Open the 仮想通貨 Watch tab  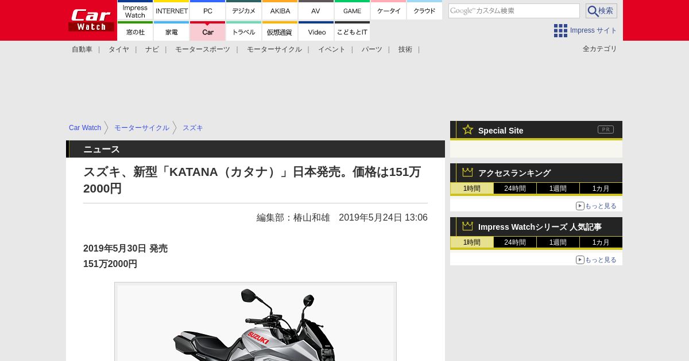point(280,31)
